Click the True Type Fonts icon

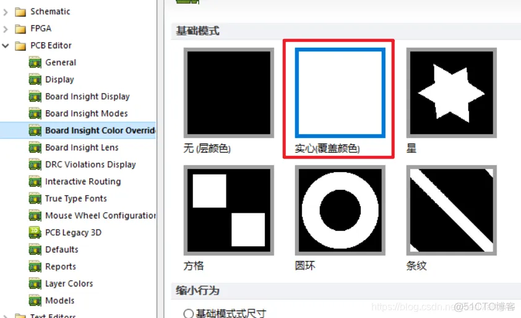tap(35, 199)
